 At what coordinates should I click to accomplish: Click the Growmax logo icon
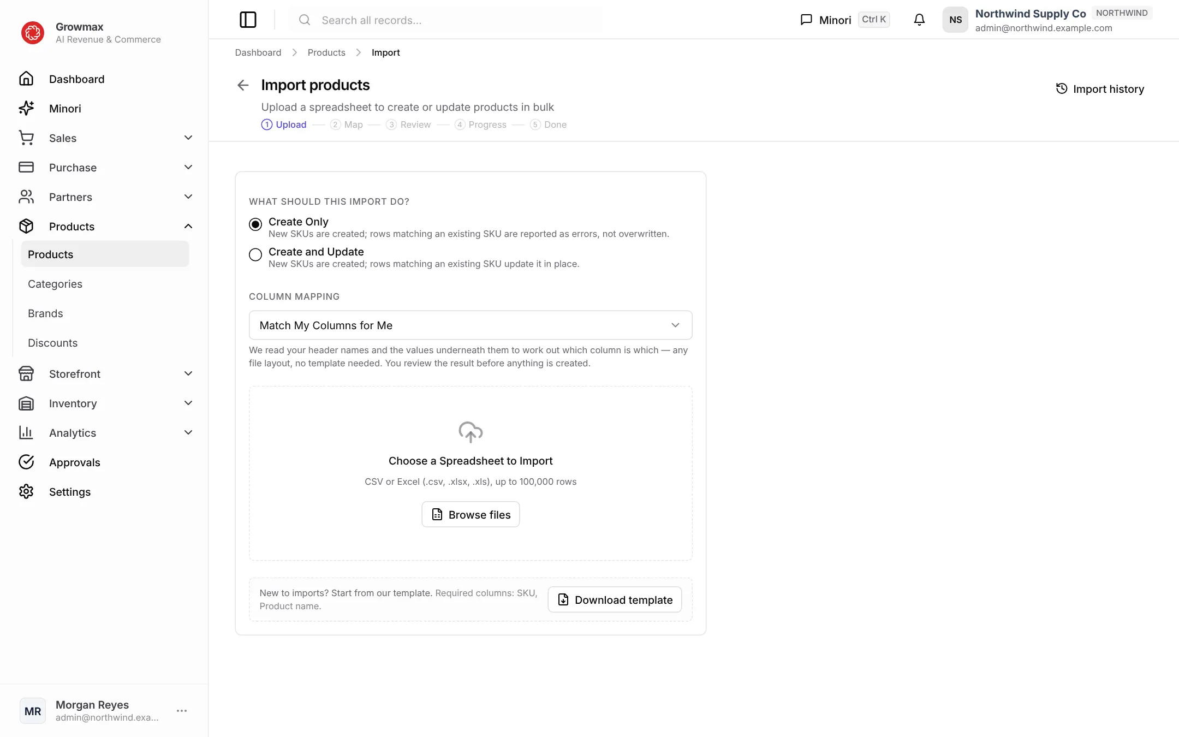click(x=33, y=33)
